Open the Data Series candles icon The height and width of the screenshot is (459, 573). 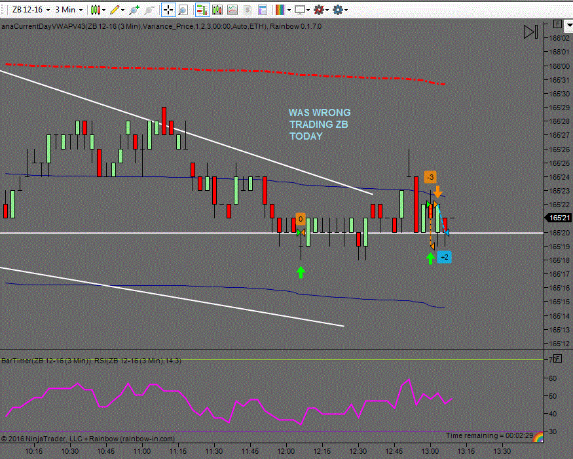(217, 10)
